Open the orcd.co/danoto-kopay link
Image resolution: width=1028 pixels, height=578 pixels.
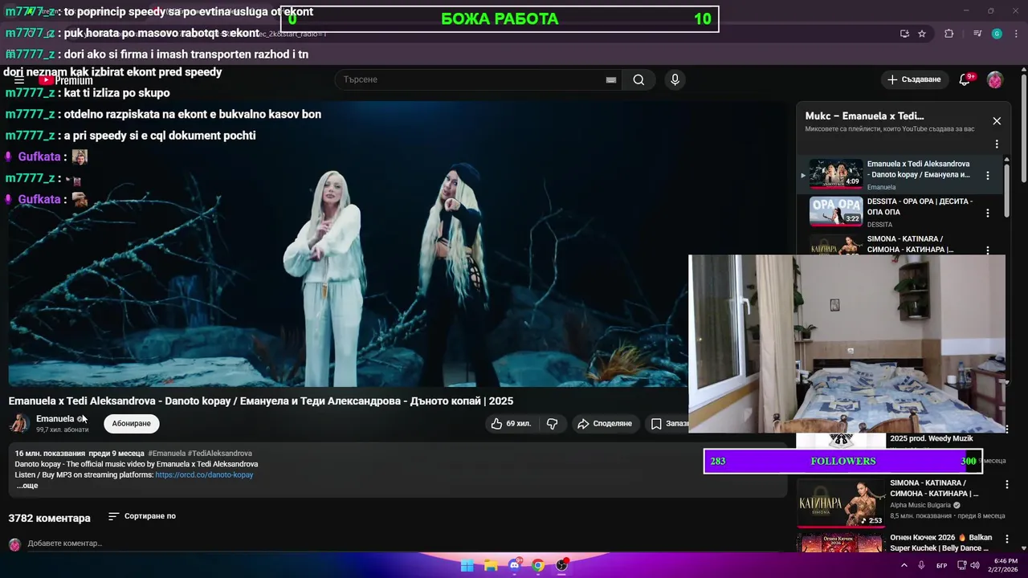(x=204, y=474)
